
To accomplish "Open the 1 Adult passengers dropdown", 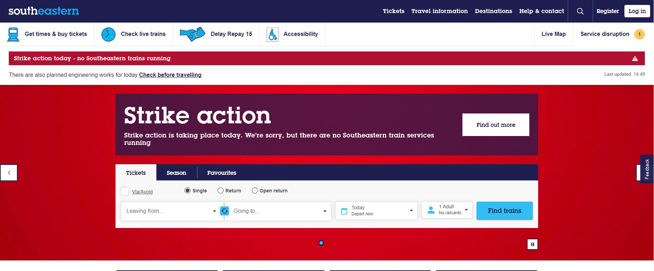I will (x=447, y=210).
